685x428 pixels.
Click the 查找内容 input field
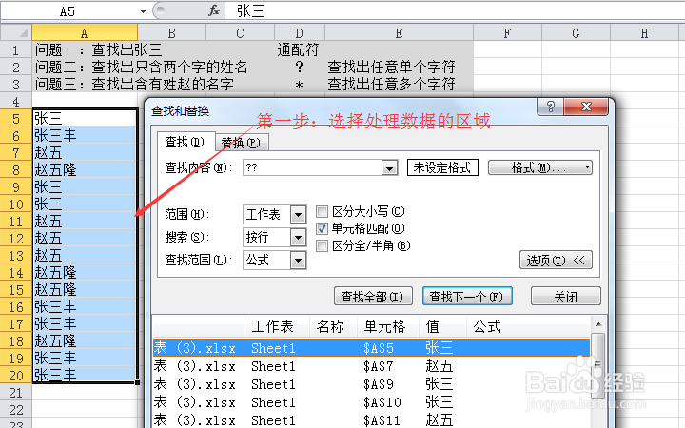pyautogui.click(x=312, y=167)
